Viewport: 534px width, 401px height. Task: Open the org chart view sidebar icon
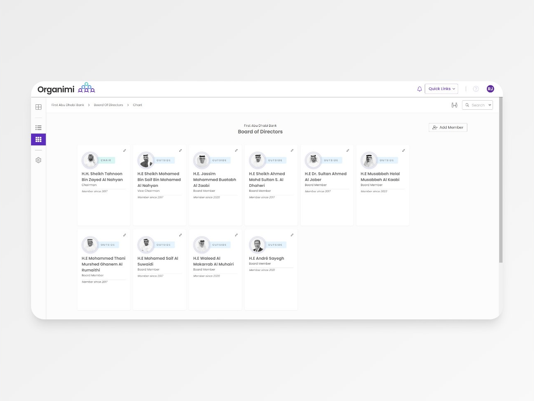coord(38,107)
